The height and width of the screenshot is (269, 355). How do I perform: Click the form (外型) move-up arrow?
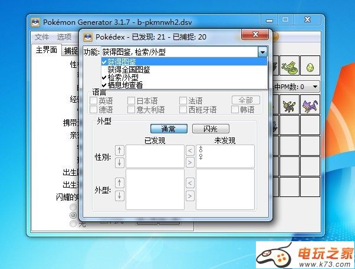pos(120,183)
